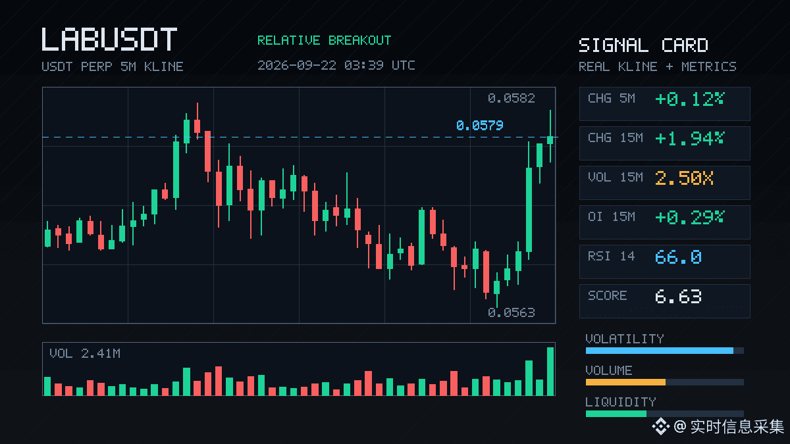Click the last green candlestick on chart
The image size is (790, 444).
pyautogui.click(x=550, y=136)
